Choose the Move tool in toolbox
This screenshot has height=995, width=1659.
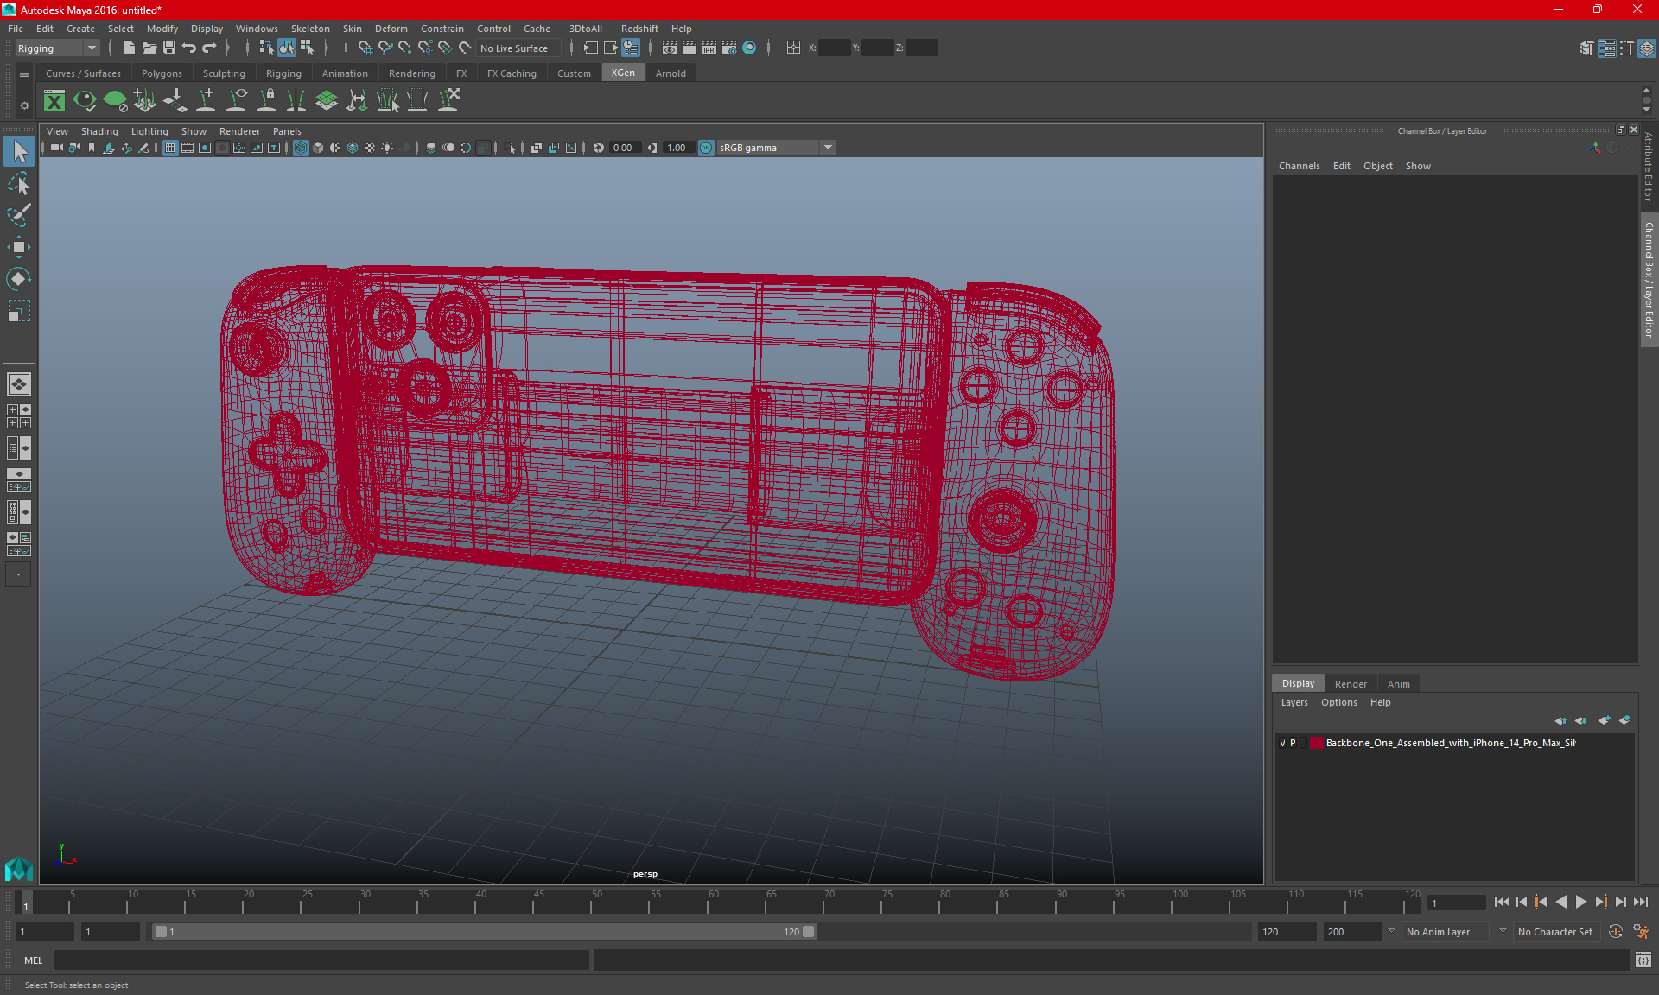tap(19, 247)
